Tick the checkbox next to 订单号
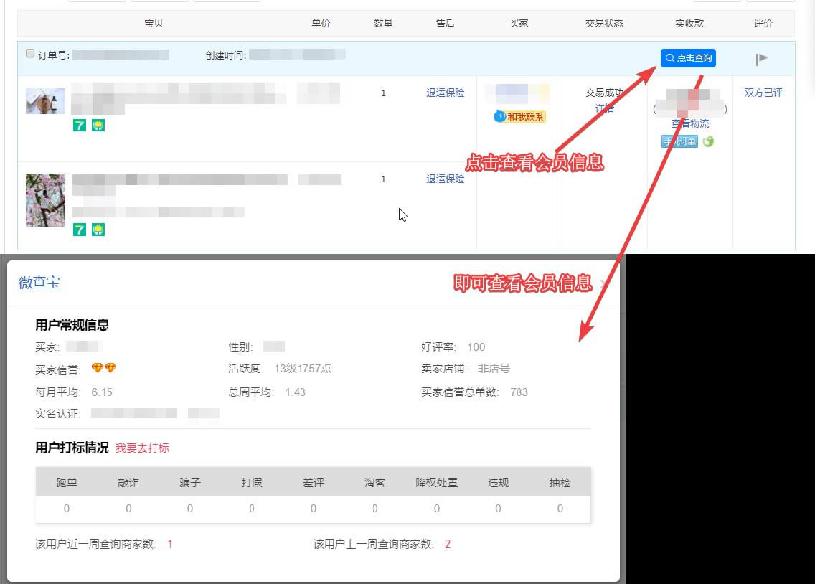The image size is (815, 584). (x=29, y=54)
